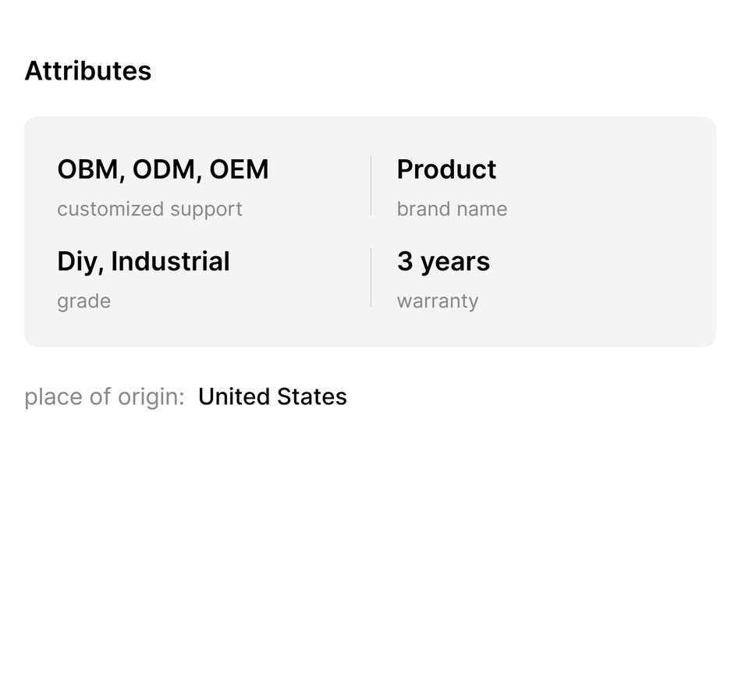The width and height of the screenshot is (749, 675).
Task: Click divider between grade and warranty
Action: (371, 278)
